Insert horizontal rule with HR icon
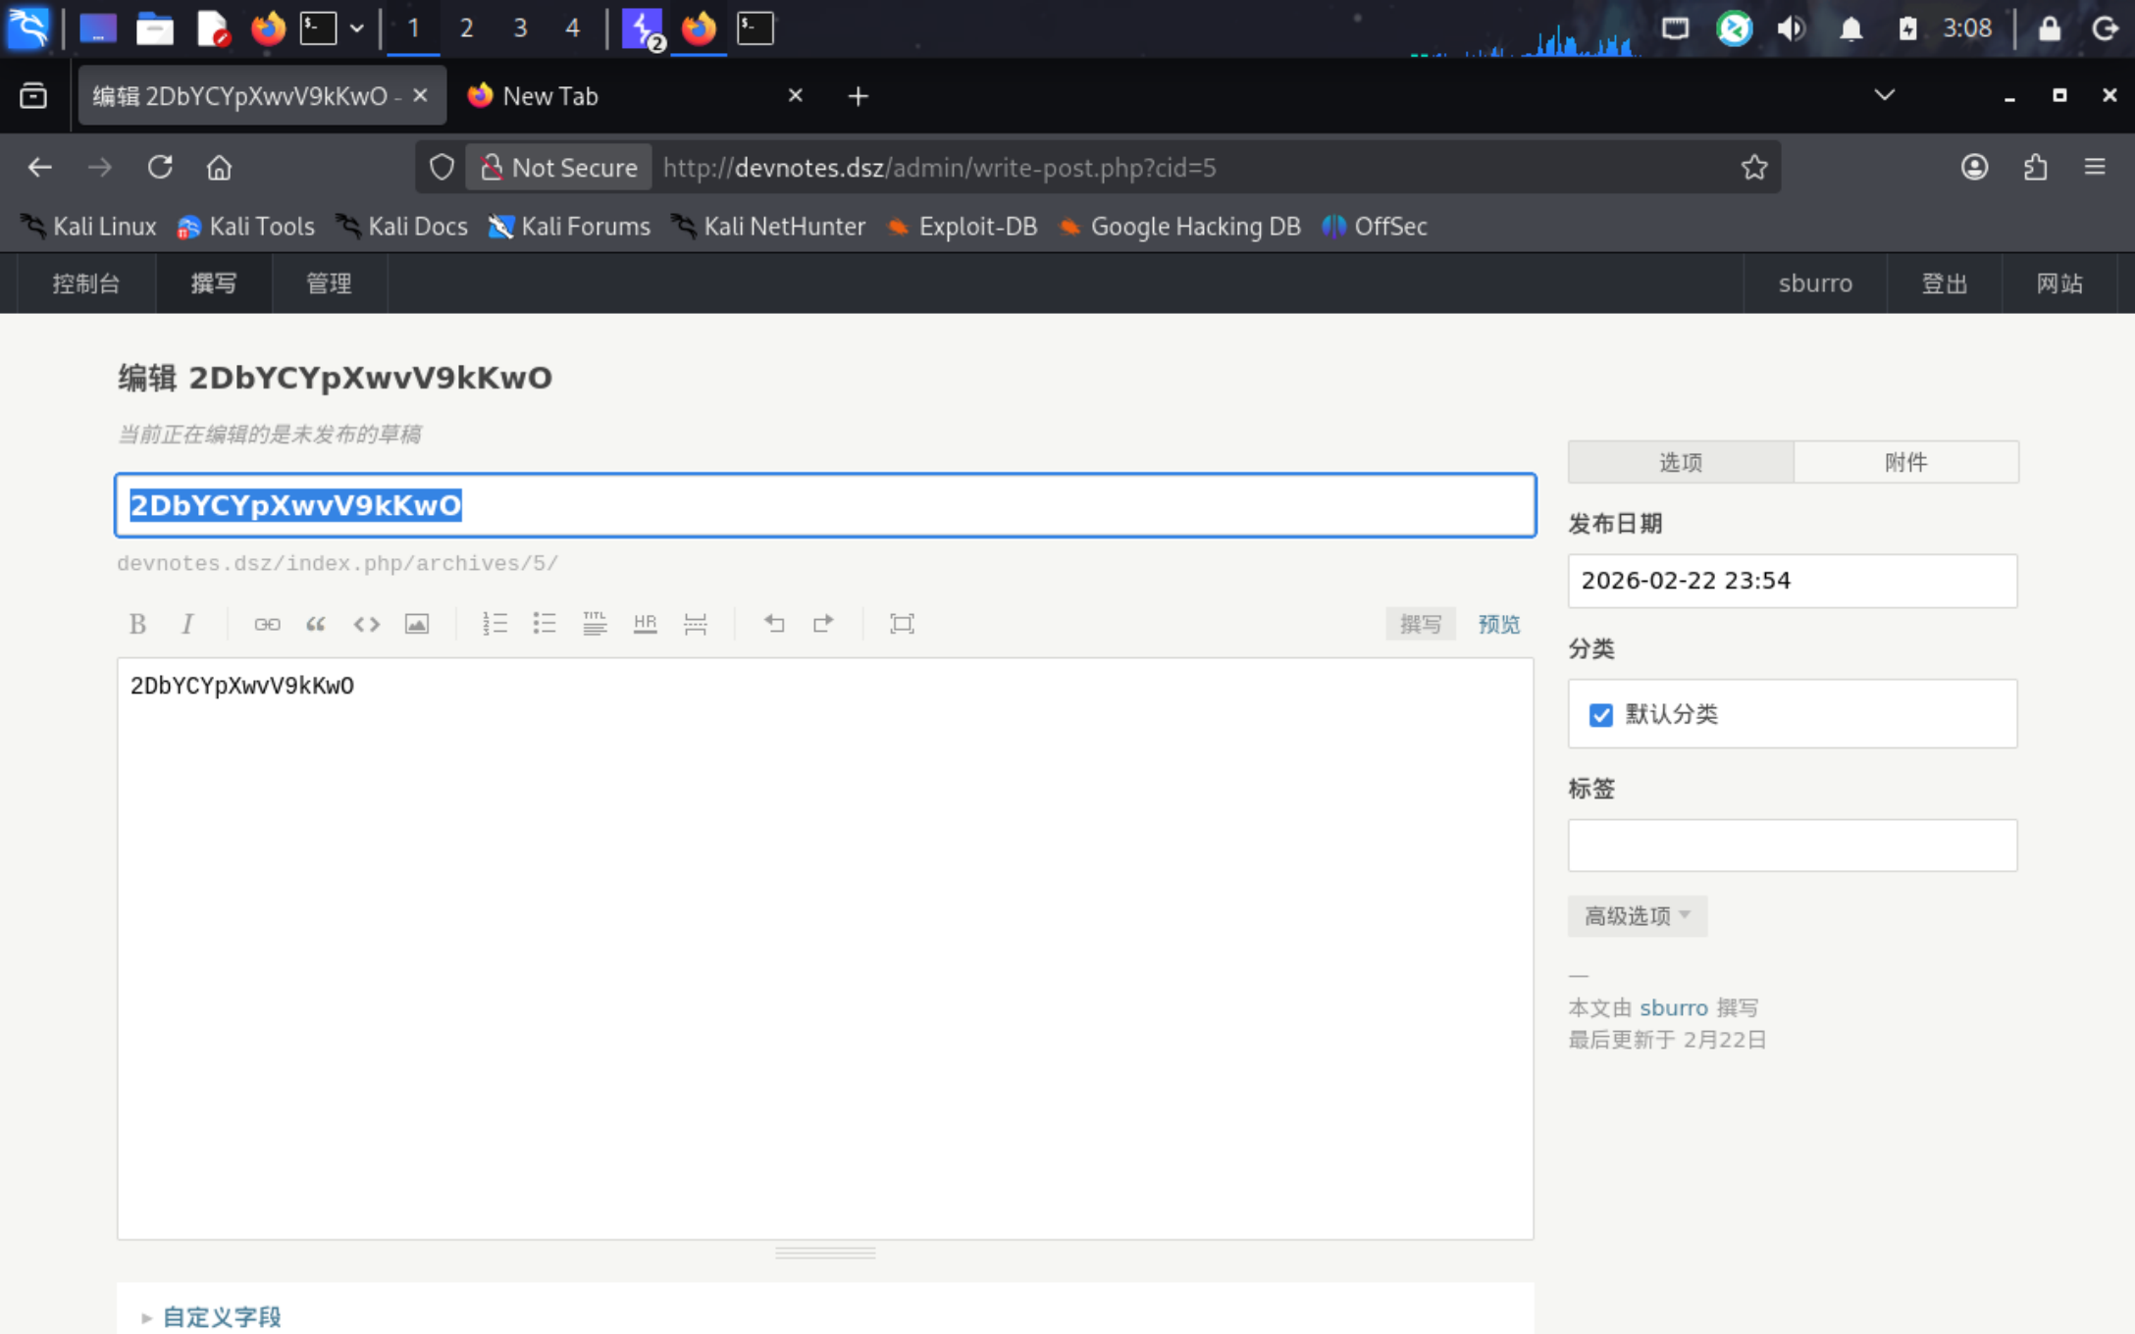2135x1334 pixels. [645, 624]
